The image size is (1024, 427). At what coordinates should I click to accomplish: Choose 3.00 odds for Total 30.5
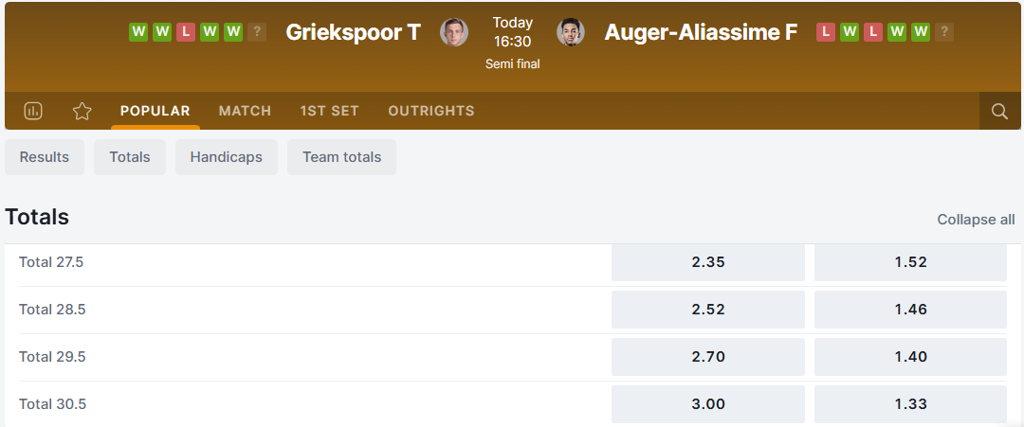tap(707, 404)
